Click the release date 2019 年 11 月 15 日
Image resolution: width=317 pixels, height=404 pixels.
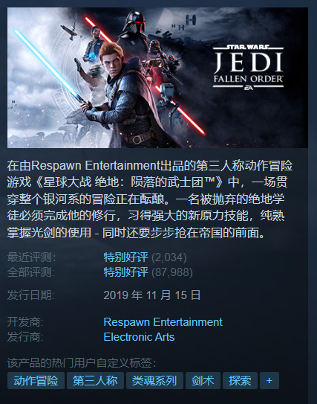tap(152, 295)
